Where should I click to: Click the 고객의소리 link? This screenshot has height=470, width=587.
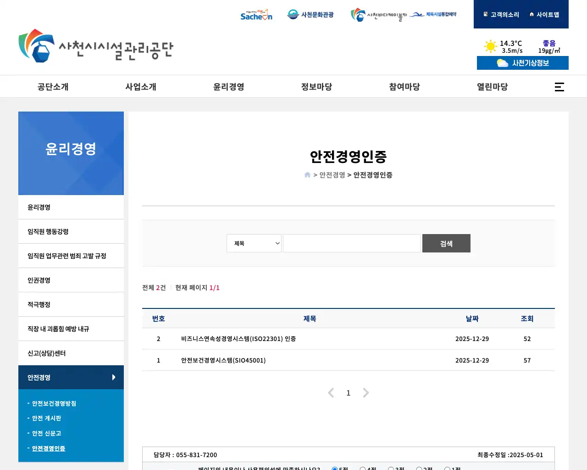pyautogui.click(x=501, y=15)
